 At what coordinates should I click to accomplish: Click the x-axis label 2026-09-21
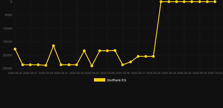point(138,73)
